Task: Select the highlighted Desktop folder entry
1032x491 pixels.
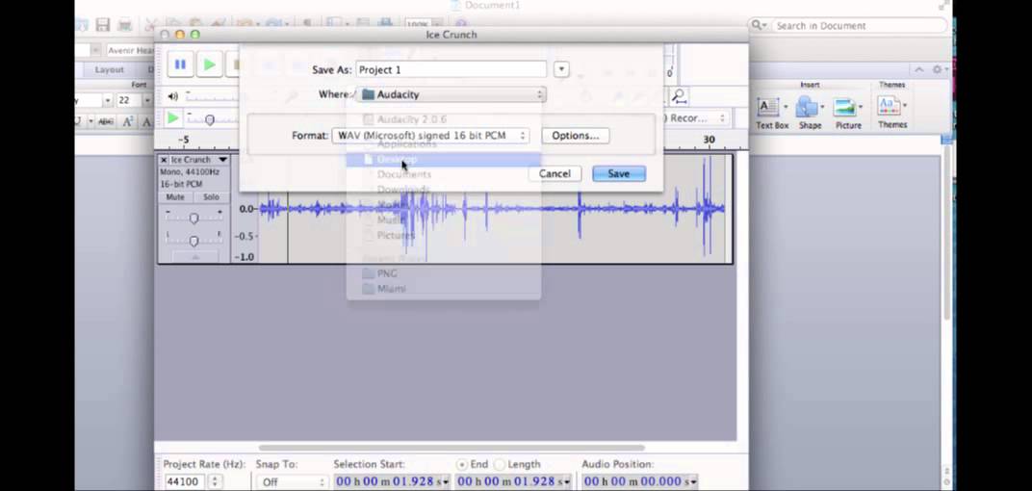Action: click(x=444, y=159)
